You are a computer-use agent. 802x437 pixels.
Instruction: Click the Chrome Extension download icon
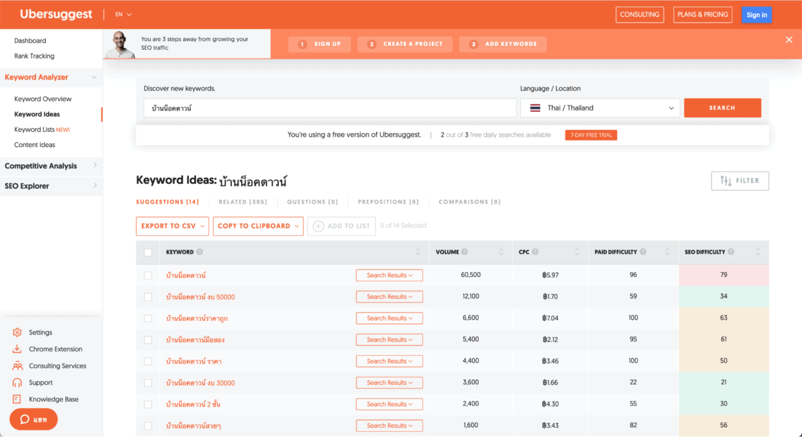(x=17, y=349)
